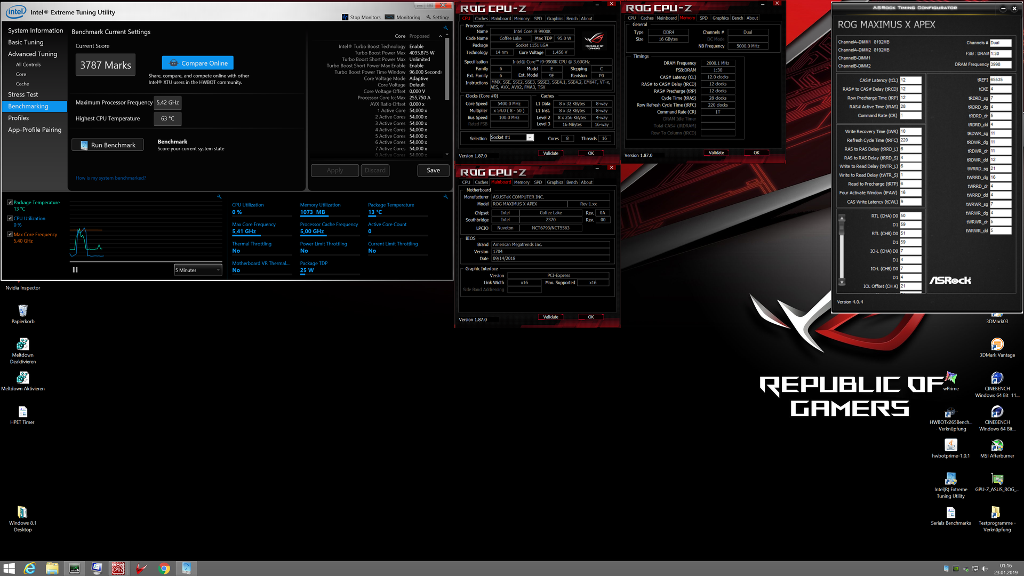Viewport: 1024px width, 576px height.
Task: Click scroll up arrow in ASRock timing list
Action: point(842,218)
